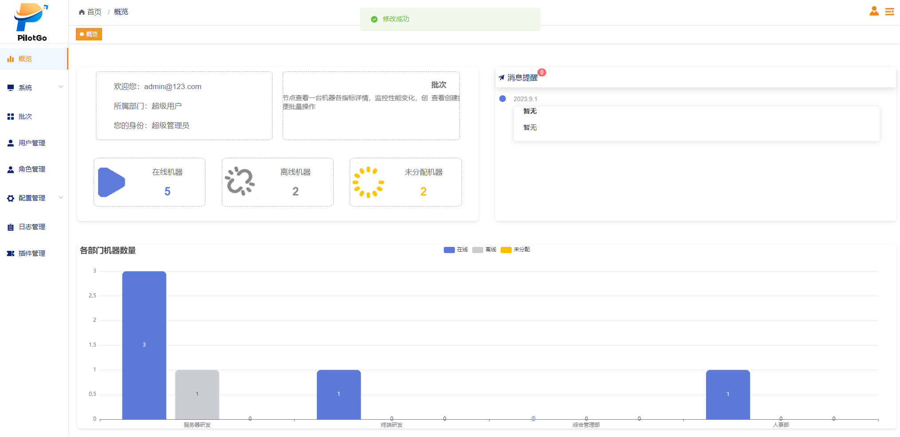Open the user profile avatar icon
This screenshot has height=437, width=900.
tap(874, 12)
